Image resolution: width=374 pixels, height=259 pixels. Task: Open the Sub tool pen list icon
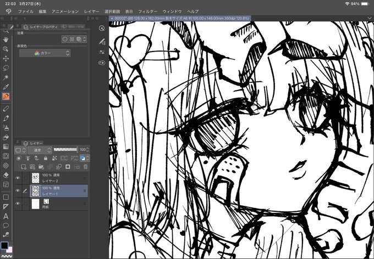[x=102, y=42]
